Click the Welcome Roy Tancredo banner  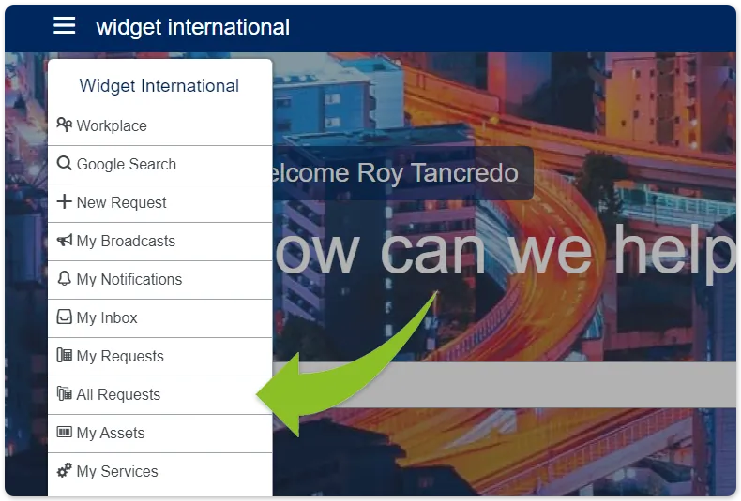click(402, 172)
